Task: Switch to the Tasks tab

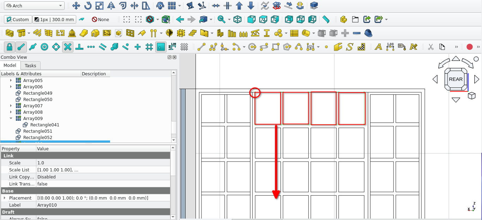Action: click(x=30, y=65)
